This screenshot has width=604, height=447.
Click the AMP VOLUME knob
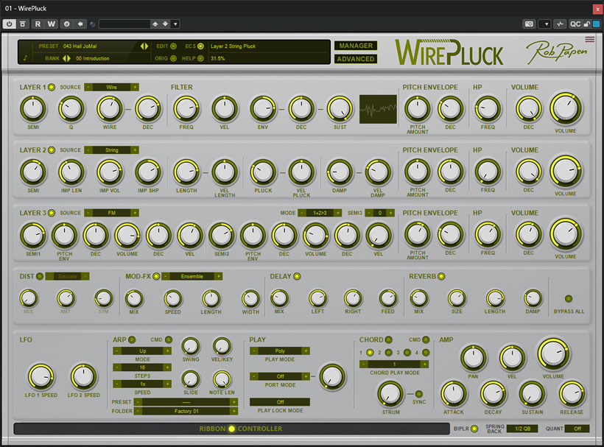(553, 353)
